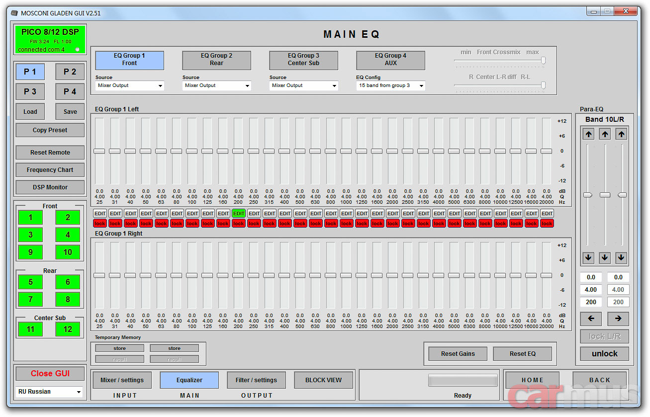
Task: Open EDIT for the 100 Hz band
Action: point(192,213)
